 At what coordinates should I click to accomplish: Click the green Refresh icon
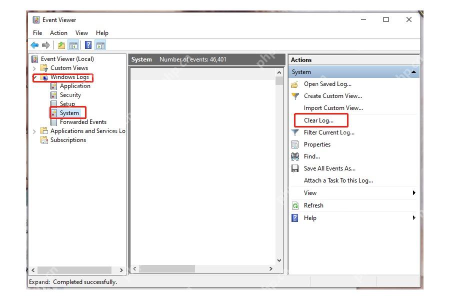pos(295,205)
